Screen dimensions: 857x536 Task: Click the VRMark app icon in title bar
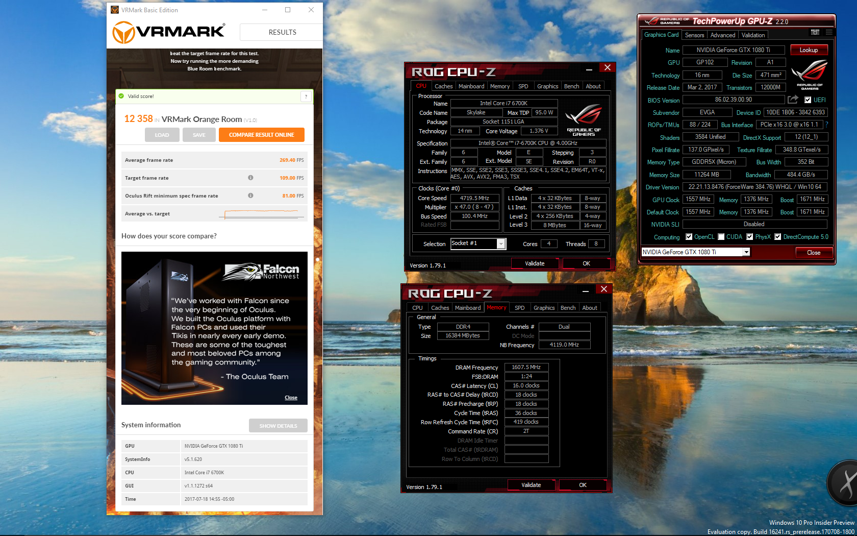coord(115,10)
